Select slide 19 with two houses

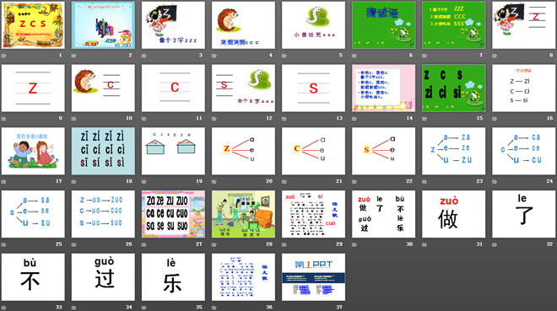point(173,151)
